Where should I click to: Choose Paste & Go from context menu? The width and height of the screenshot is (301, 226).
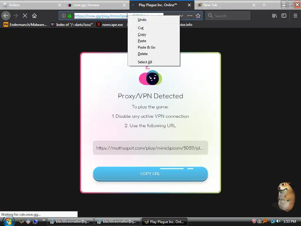(x=154, y=47)
